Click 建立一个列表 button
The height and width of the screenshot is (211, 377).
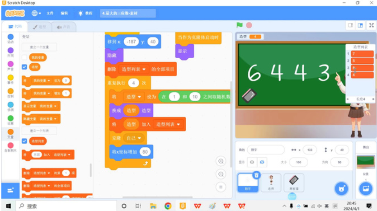point(39,131)
